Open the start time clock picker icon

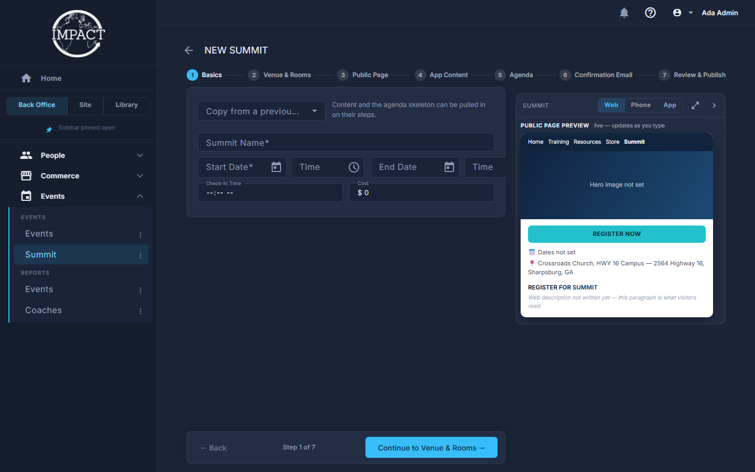click(x=354, y=167)
